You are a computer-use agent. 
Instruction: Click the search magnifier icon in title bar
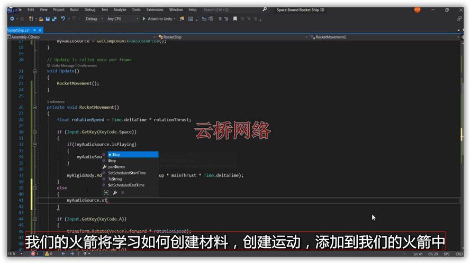tap(265, 10)
